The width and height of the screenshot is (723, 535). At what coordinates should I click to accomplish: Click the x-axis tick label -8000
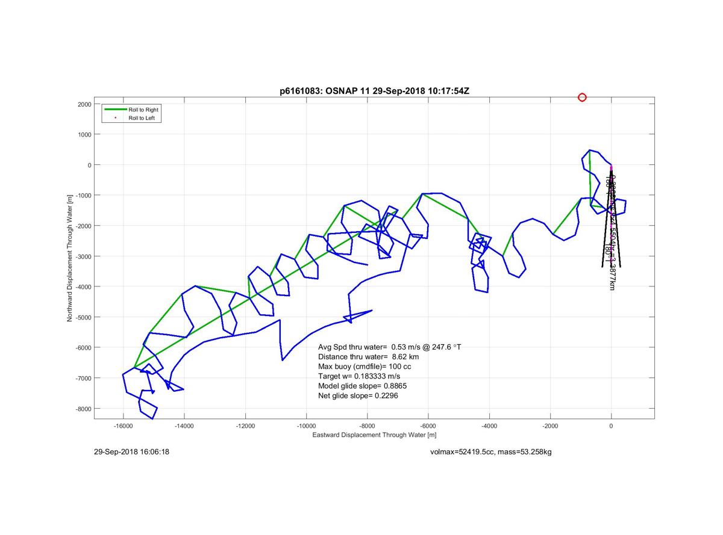point(367,426)
